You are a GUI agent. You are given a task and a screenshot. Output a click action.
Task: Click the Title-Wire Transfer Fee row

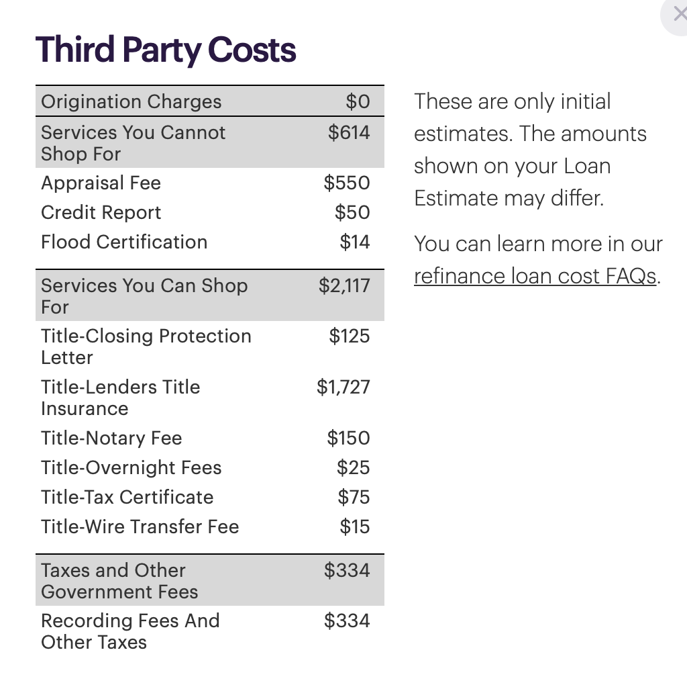210,527
